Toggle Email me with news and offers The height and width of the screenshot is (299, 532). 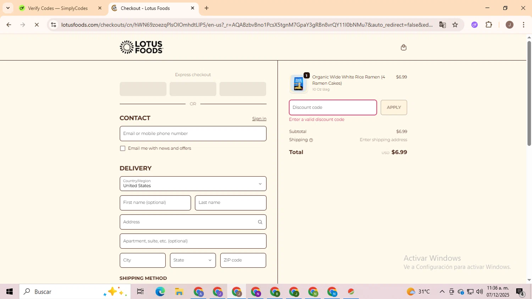click(x=123, y=148)
